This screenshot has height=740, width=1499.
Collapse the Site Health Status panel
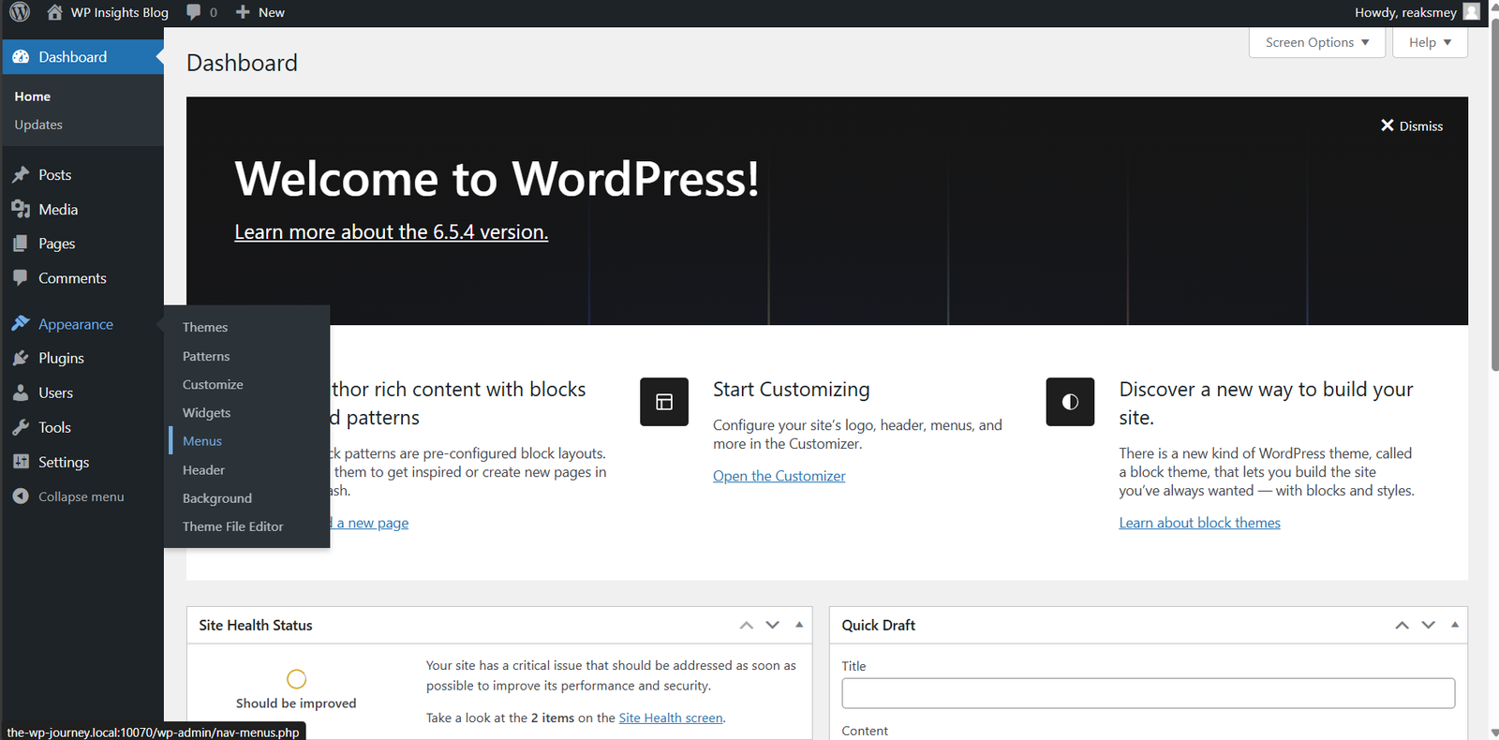pos(799,625)
